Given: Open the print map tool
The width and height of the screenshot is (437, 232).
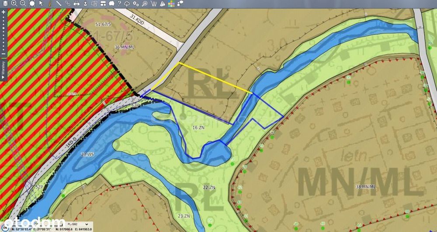Looking at the screenshot, I should pyautogui.click(x=76, y=3).
